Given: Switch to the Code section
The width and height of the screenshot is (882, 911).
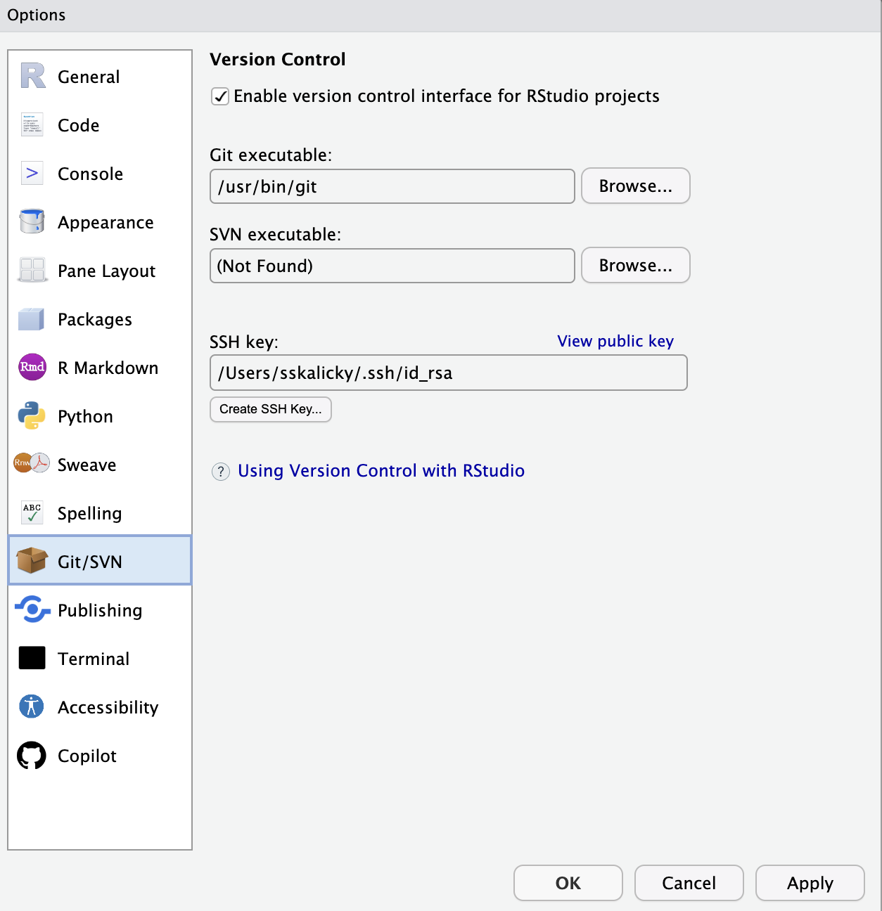Looking at the screenshot, I should (79, 125).
